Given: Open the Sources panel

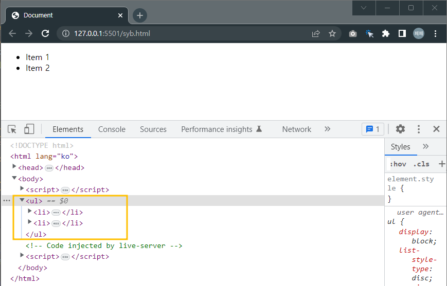Looking at the screenshot, I should [153, 129].
